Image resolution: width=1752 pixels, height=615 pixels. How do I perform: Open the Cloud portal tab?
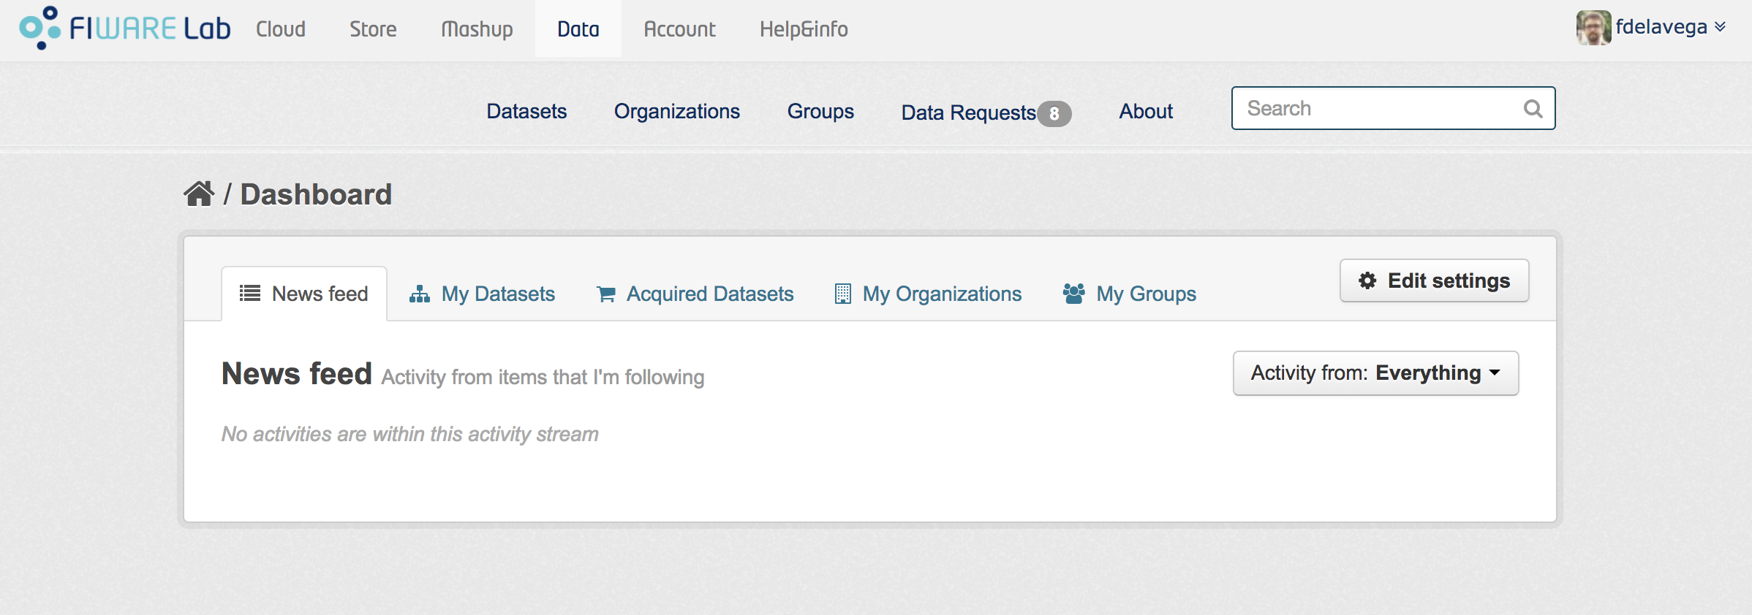tap(281, 29)
